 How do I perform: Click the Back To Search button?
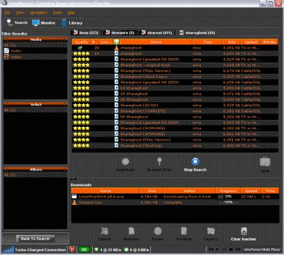[35, 239]
